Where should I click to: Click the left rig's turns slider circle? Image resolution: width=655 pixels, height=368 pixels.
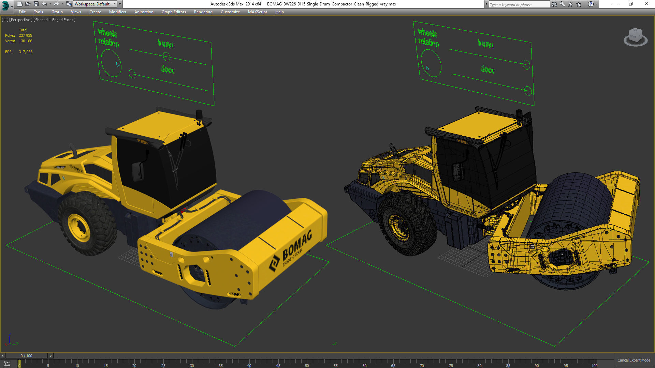tap(166, 57)
